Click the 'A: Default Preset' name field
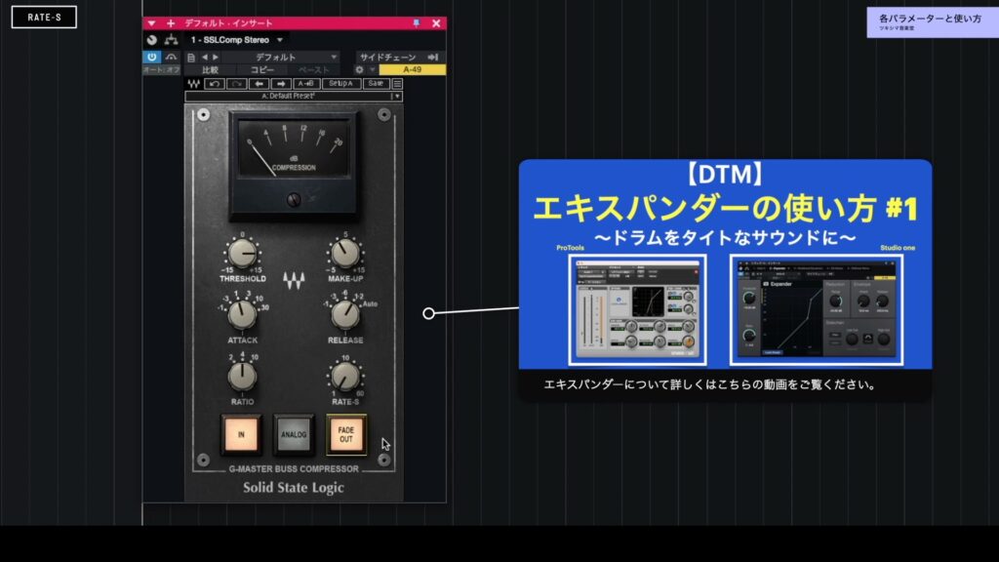The width and height of the screenshot is (999, 562). tap(288, 97)
